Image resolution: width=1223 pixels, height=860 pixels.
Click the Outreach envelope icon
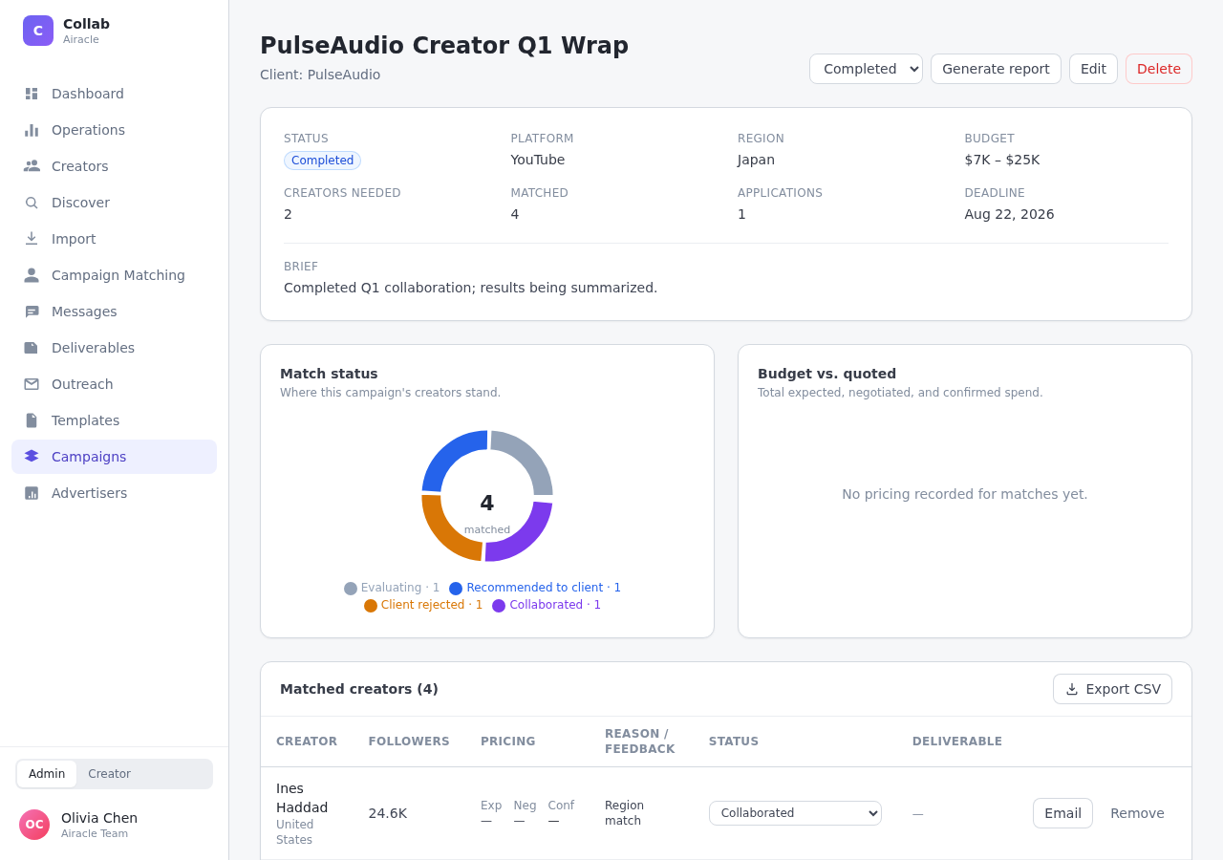(32, 384)
